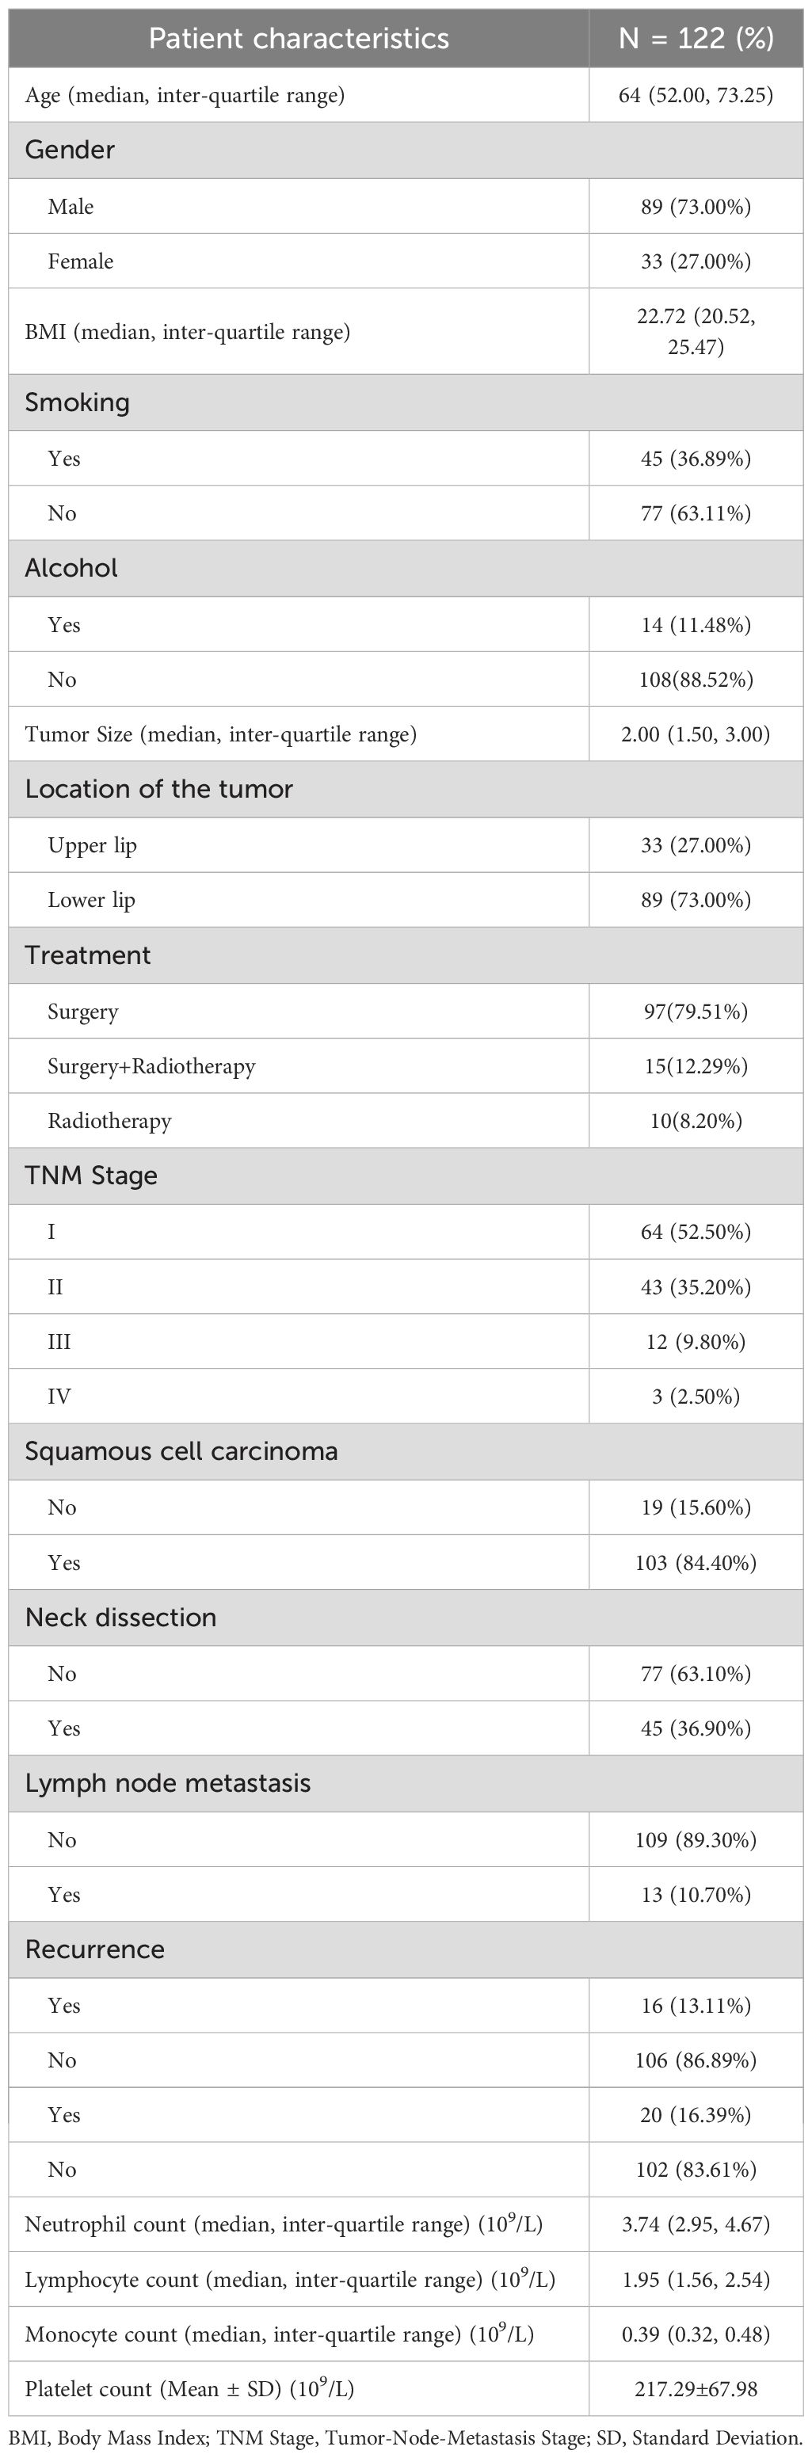Click the Smoking section heading
This screenshot has width=812, height=2458.
click(x=78, y=402)
